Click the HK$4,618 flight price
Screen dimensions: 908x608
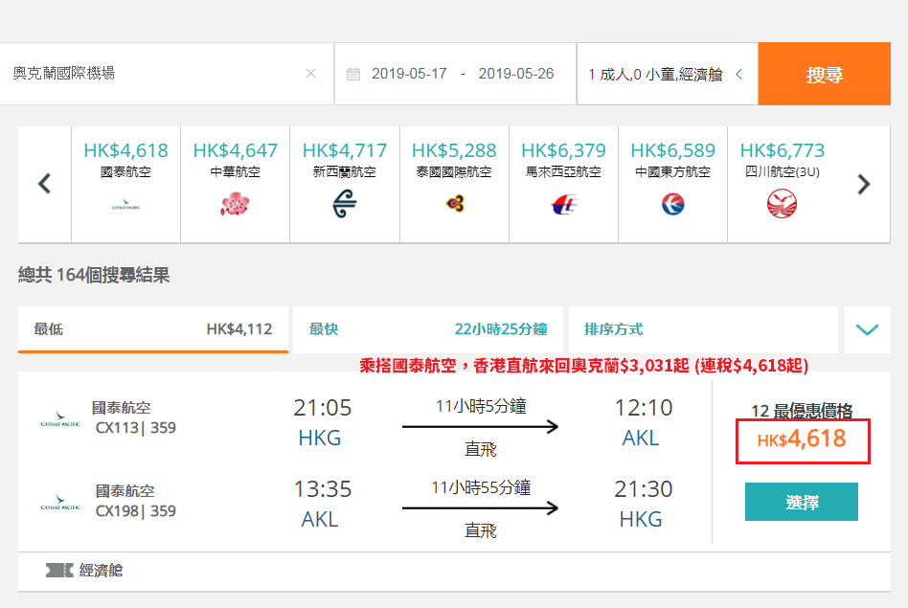point(803,440)
